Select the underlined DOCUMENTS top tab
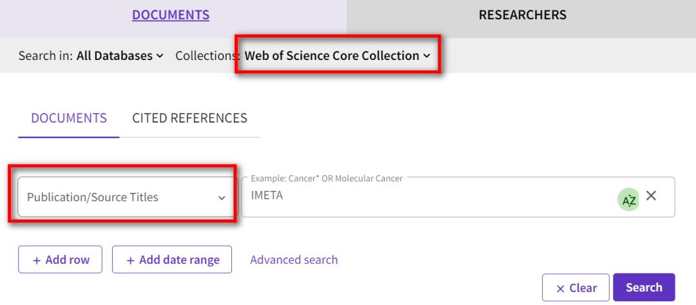The image size is (696, 305). 171,15
